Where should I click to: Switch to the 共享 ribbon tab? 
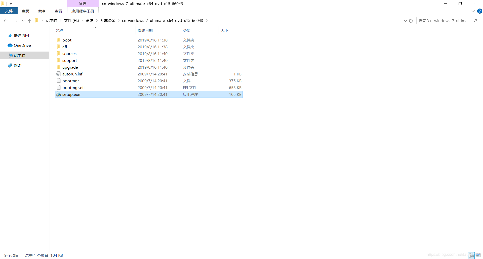[42, 11]
